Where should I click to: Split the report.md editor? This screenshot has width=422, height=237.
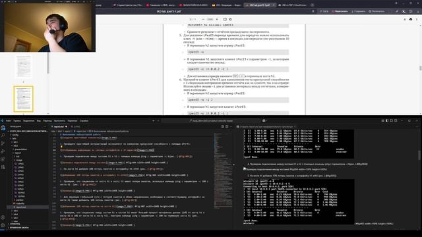pyautogui.click(x=227, y=126)
